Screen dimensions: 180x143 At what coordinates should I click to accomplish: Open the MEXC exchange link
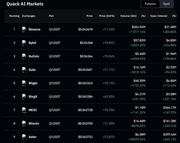[x=33, y=110]
